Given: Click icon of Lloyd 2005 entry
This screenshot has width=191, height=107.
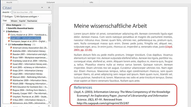Looking at the screenshot, I should tap(11, 74).
